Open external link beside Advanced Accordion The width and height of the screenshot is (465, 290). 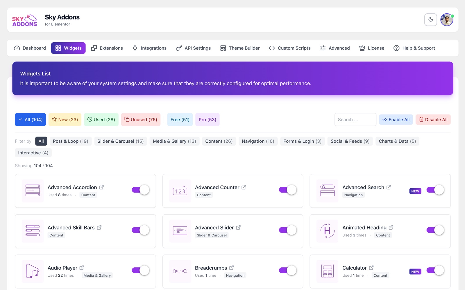(101, 187)
